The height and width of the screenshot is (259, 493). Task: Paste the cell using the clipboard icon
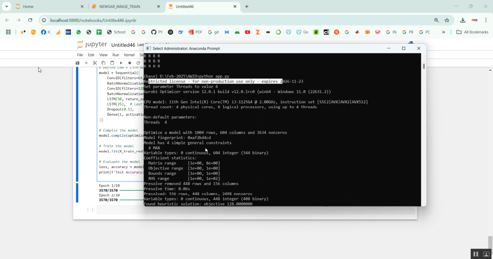(112, 63)
